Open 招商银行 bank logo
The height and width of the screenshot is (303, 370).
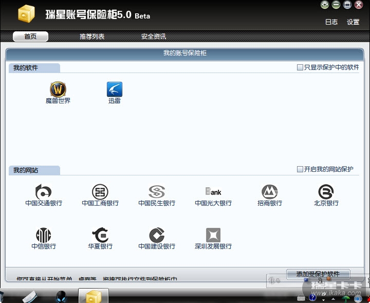point(270,191)
